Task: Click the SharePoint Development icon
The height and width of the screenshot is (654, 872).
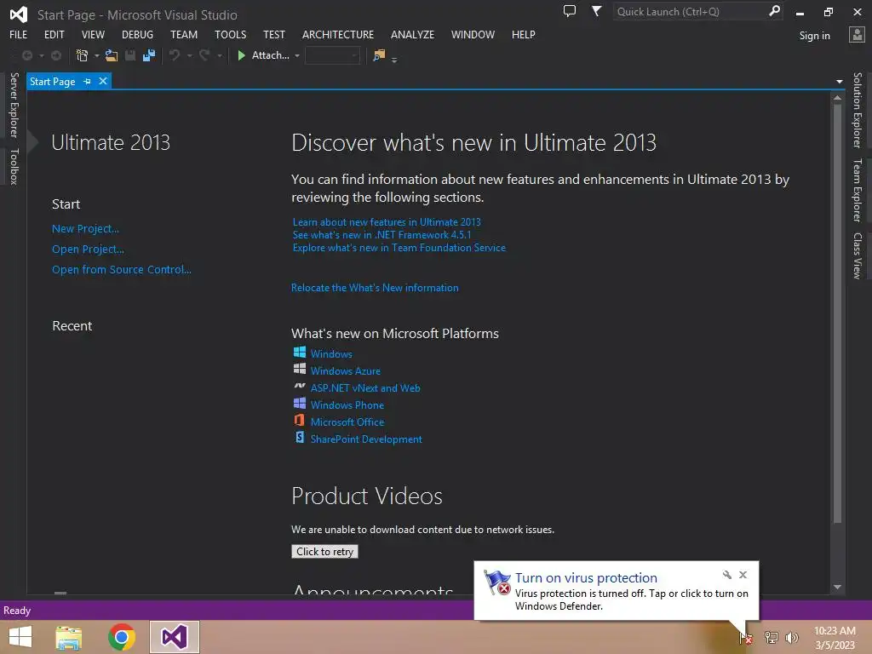Action: point(299,438)
